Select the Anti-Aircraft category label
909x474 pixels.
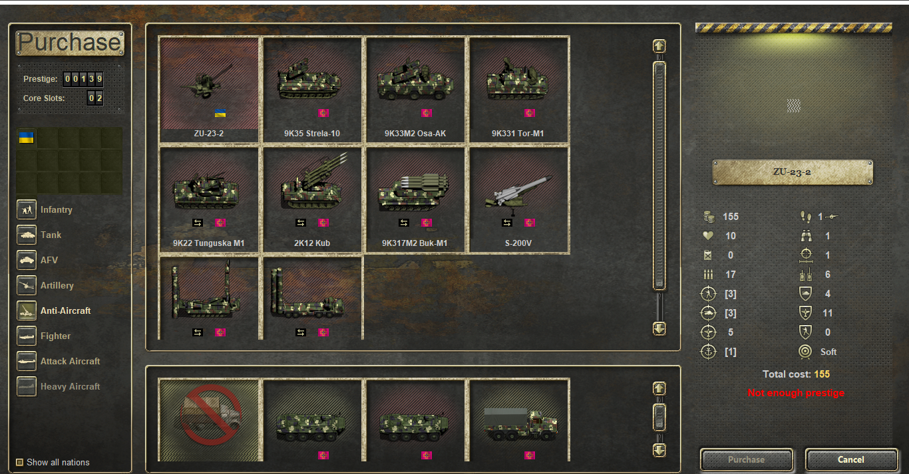(66, 310)
